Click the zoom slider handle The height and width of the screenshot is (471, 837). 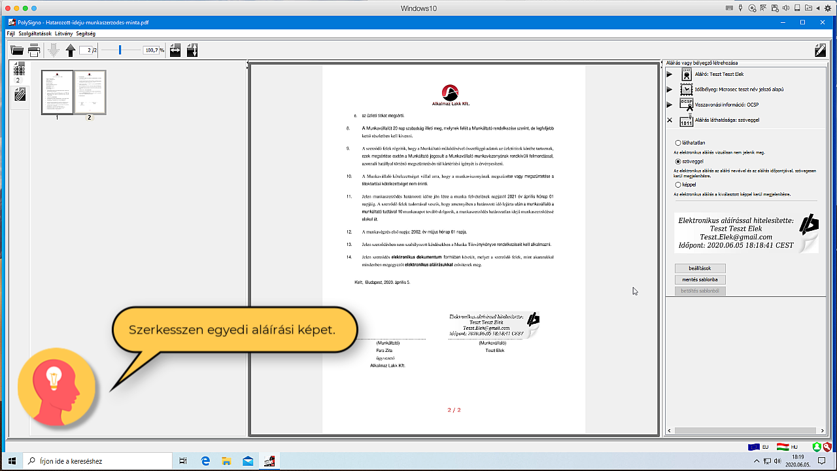pyautogui.click(x=120, y=50)
